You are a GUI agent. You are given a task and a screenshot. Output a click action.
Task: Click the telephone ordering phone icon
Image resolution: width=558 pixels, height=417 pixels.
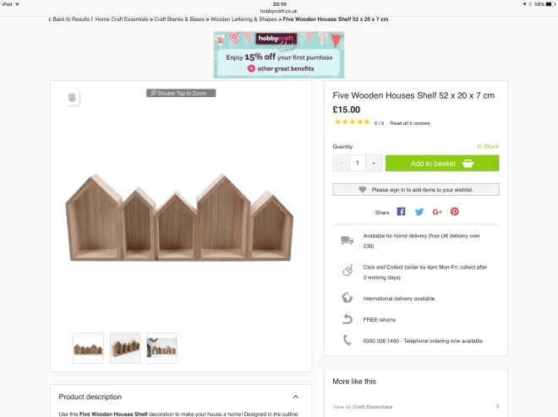(347, 340)
